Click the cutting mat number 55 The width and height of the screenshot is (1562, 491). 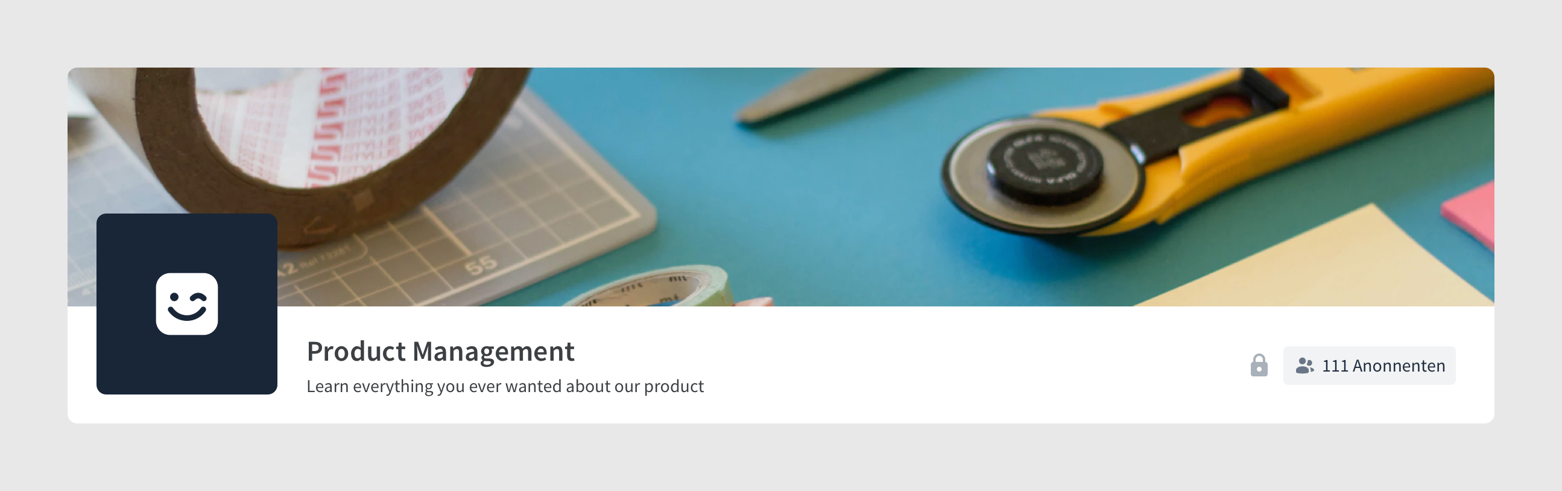(x=481, y=265)
